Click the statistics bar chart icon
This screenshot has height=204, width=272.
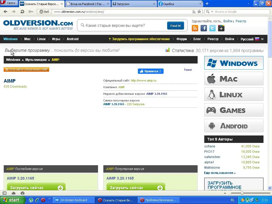click(x=168, y=50)
